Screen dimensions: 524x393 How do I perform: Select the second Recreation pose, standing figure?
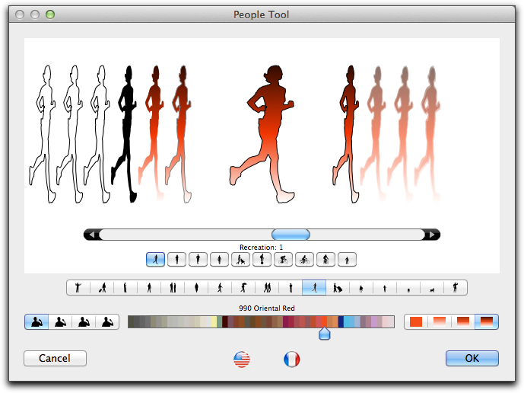tap(176, 260)
